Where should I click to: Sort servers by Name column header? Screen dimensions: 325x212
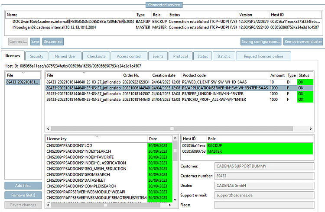(70, 15)
